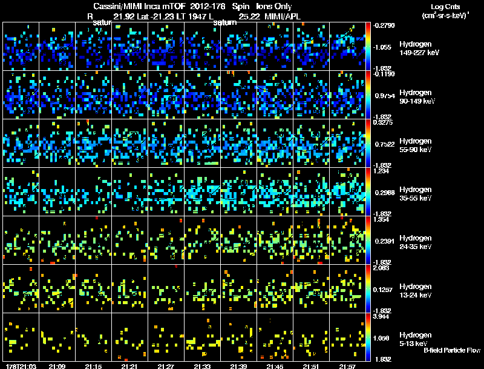Open the 21:51 panel in the 24-35 keV row
This screenshot has height=369, width=484.
[311, 240]
